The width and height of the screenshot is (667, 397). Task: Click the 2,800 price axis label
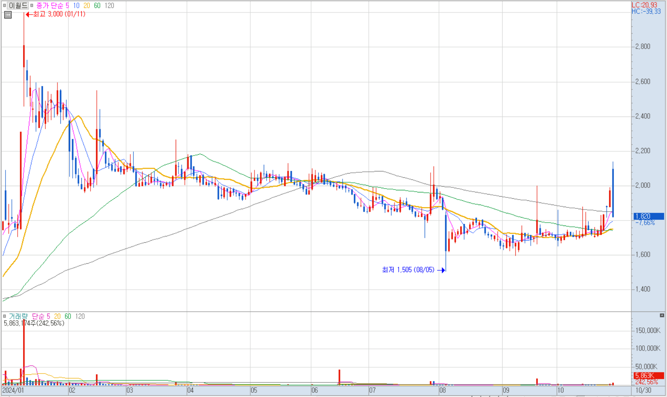pos(642,47)
